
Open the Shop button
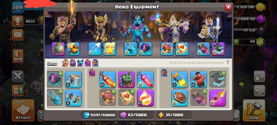[x=254, y=110]
